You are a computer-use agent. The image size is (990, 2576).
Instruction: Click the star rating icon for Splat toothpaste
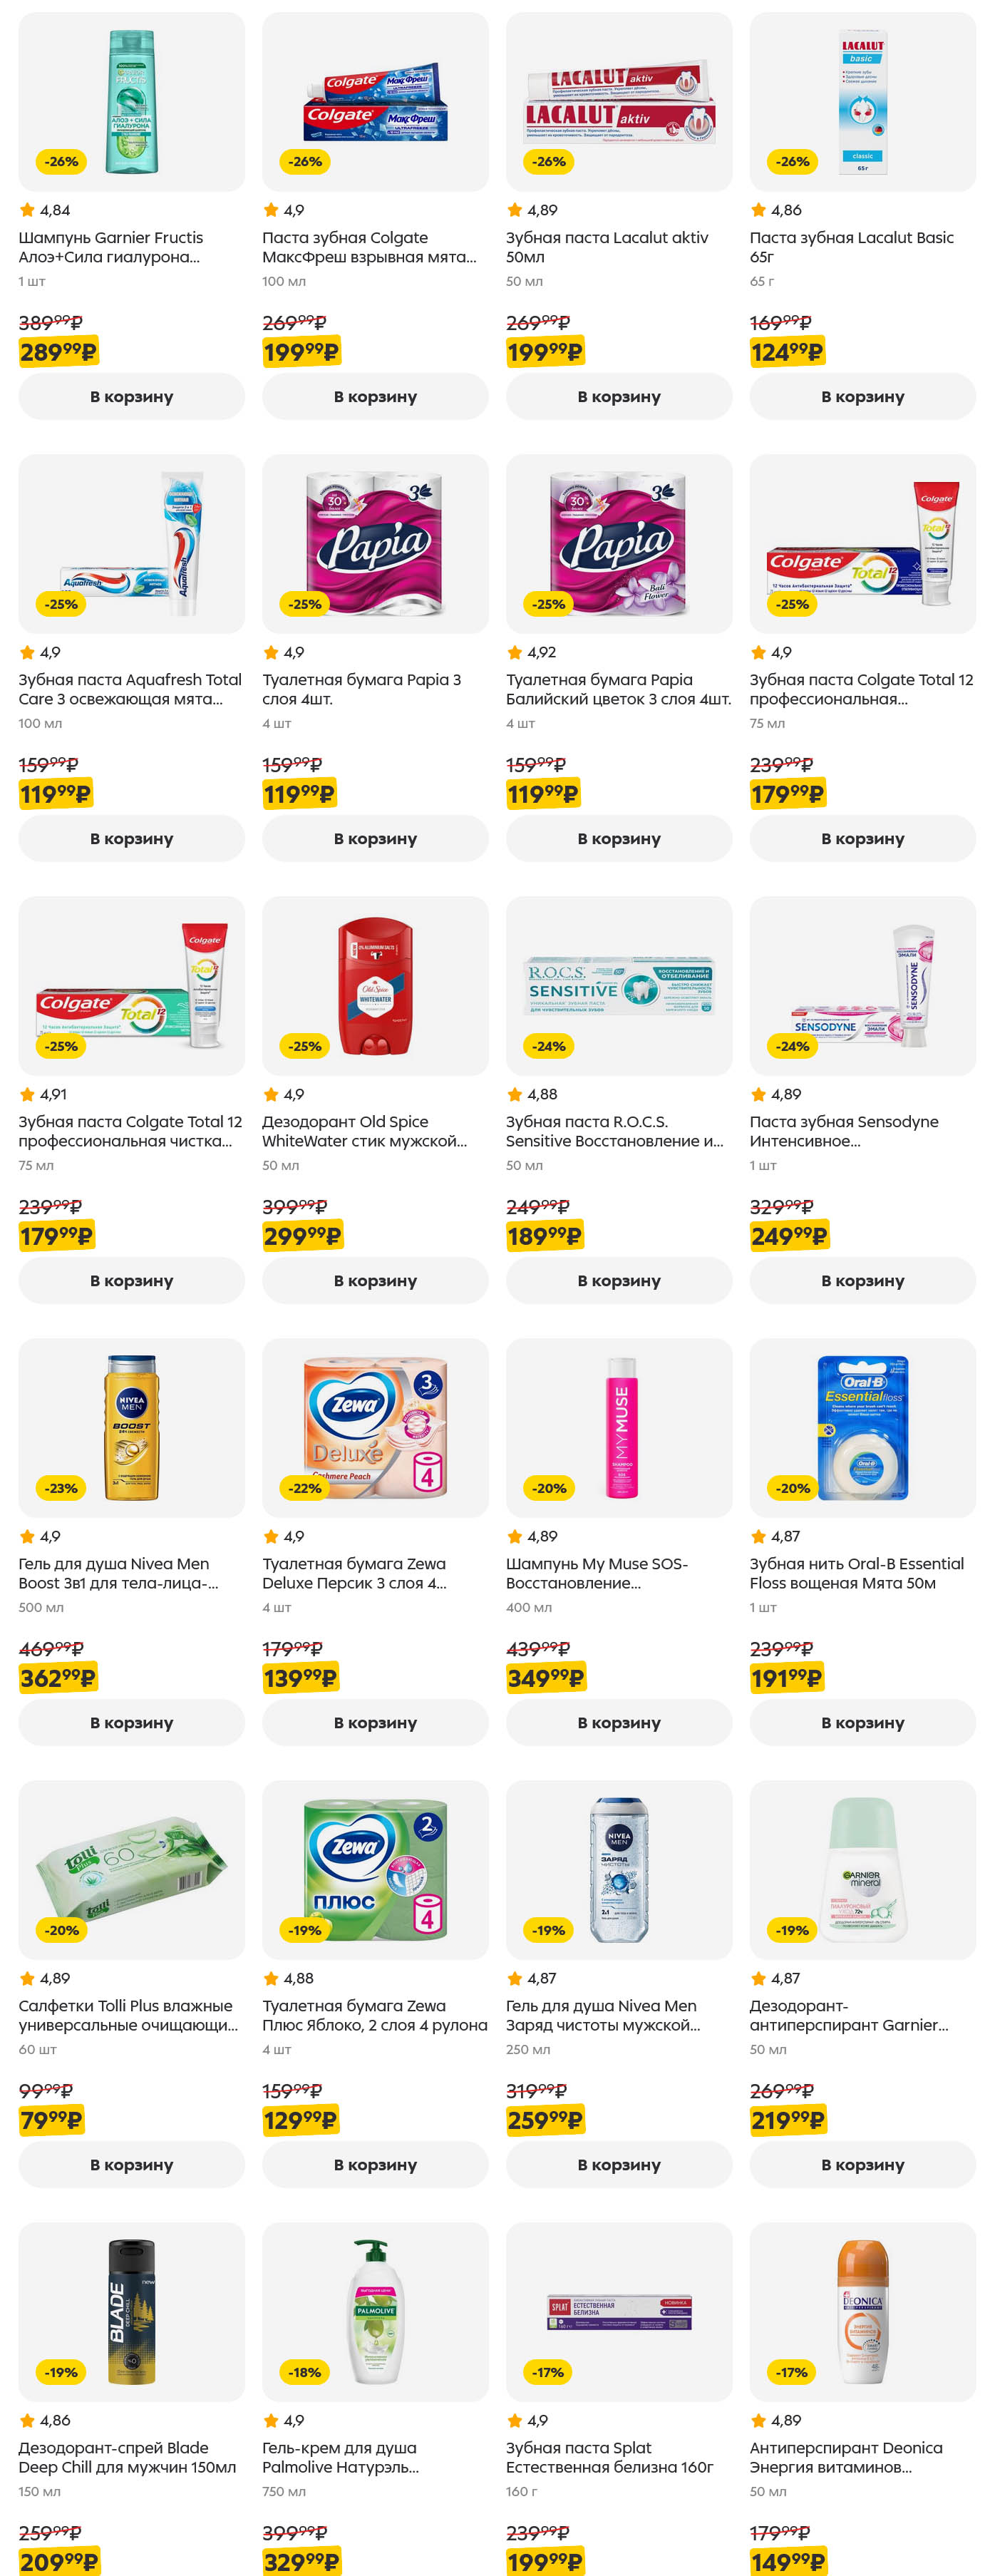pos(514,2420)
